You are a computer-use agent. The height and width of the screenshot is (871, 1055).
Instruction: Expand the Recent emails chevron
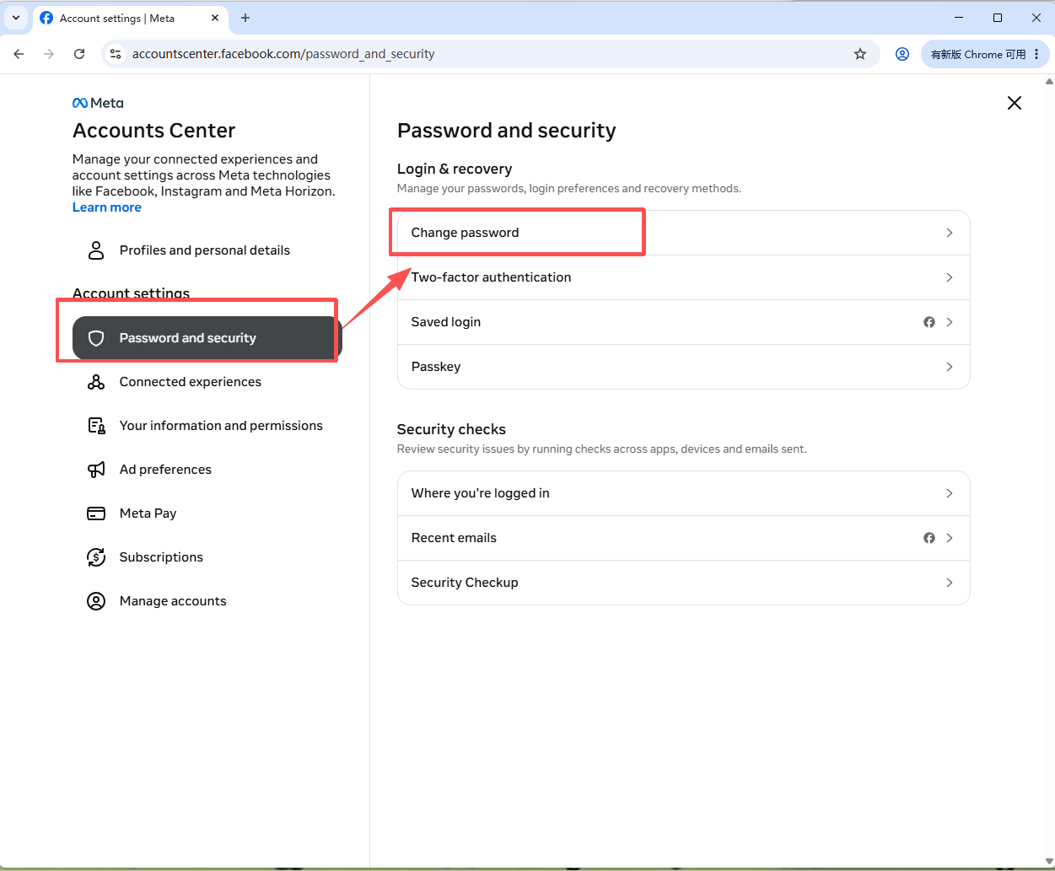pos(950,538)
